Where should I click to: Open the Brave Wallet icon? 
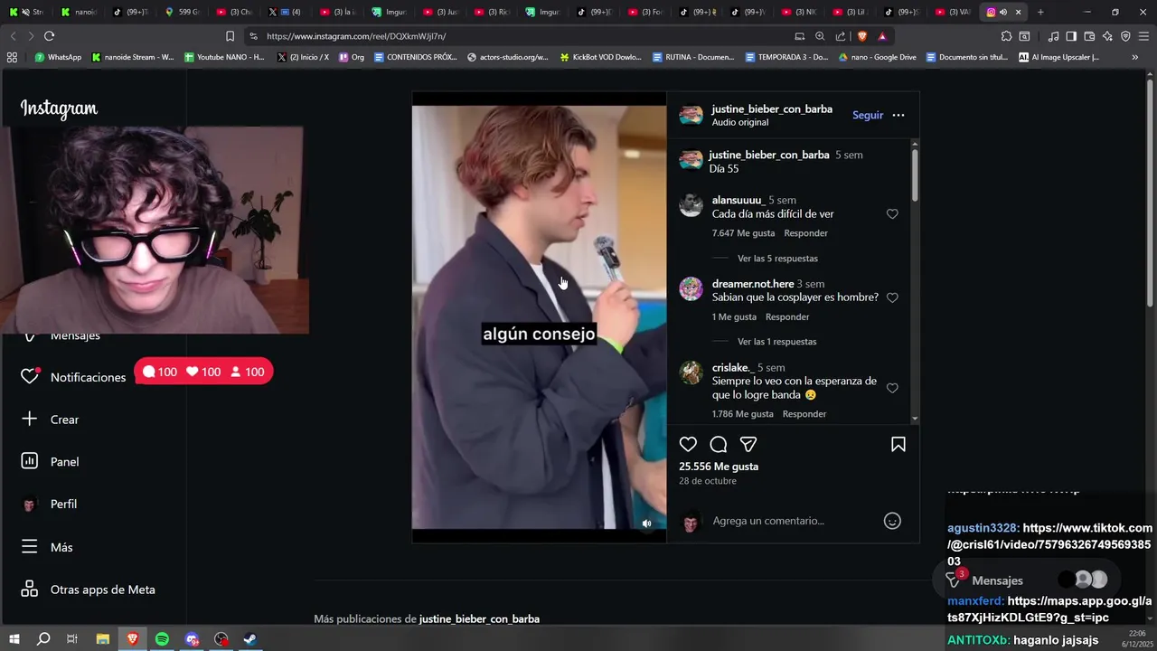coord(1089,36)
